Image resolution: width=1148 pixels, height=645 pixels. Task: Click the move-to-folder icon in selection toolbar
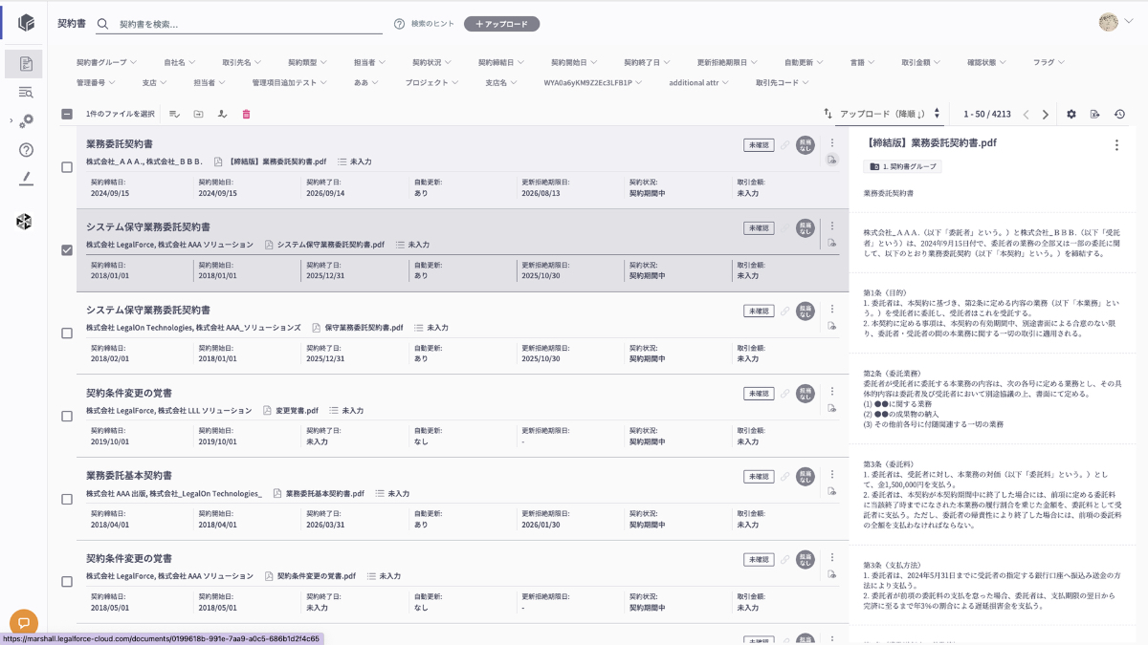[x=198, y=114]
